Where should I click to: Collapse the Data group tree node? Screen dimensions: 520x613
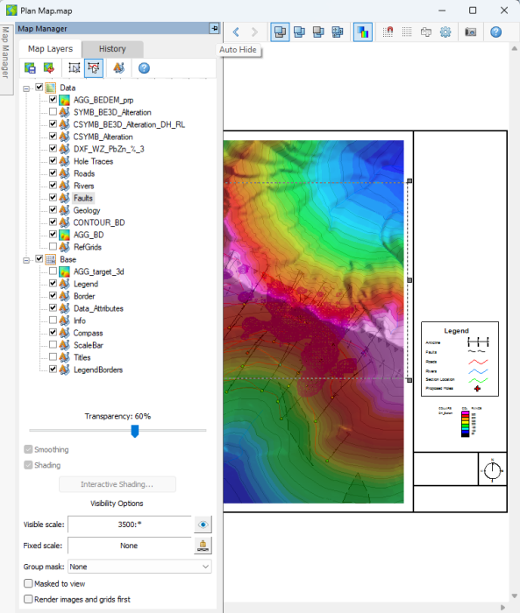(x=26, y=88)
